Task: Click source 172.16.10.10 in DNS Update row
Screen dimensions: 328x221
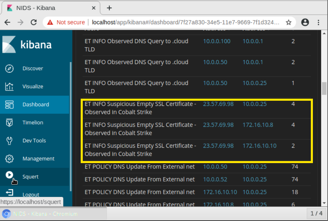Action: (220, 192)
